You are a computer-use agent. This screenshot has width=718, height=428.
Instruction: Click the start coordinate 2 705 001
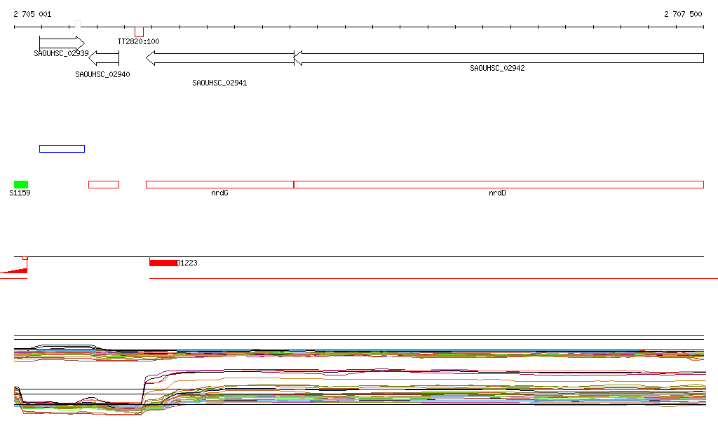(x=32, y=14)
